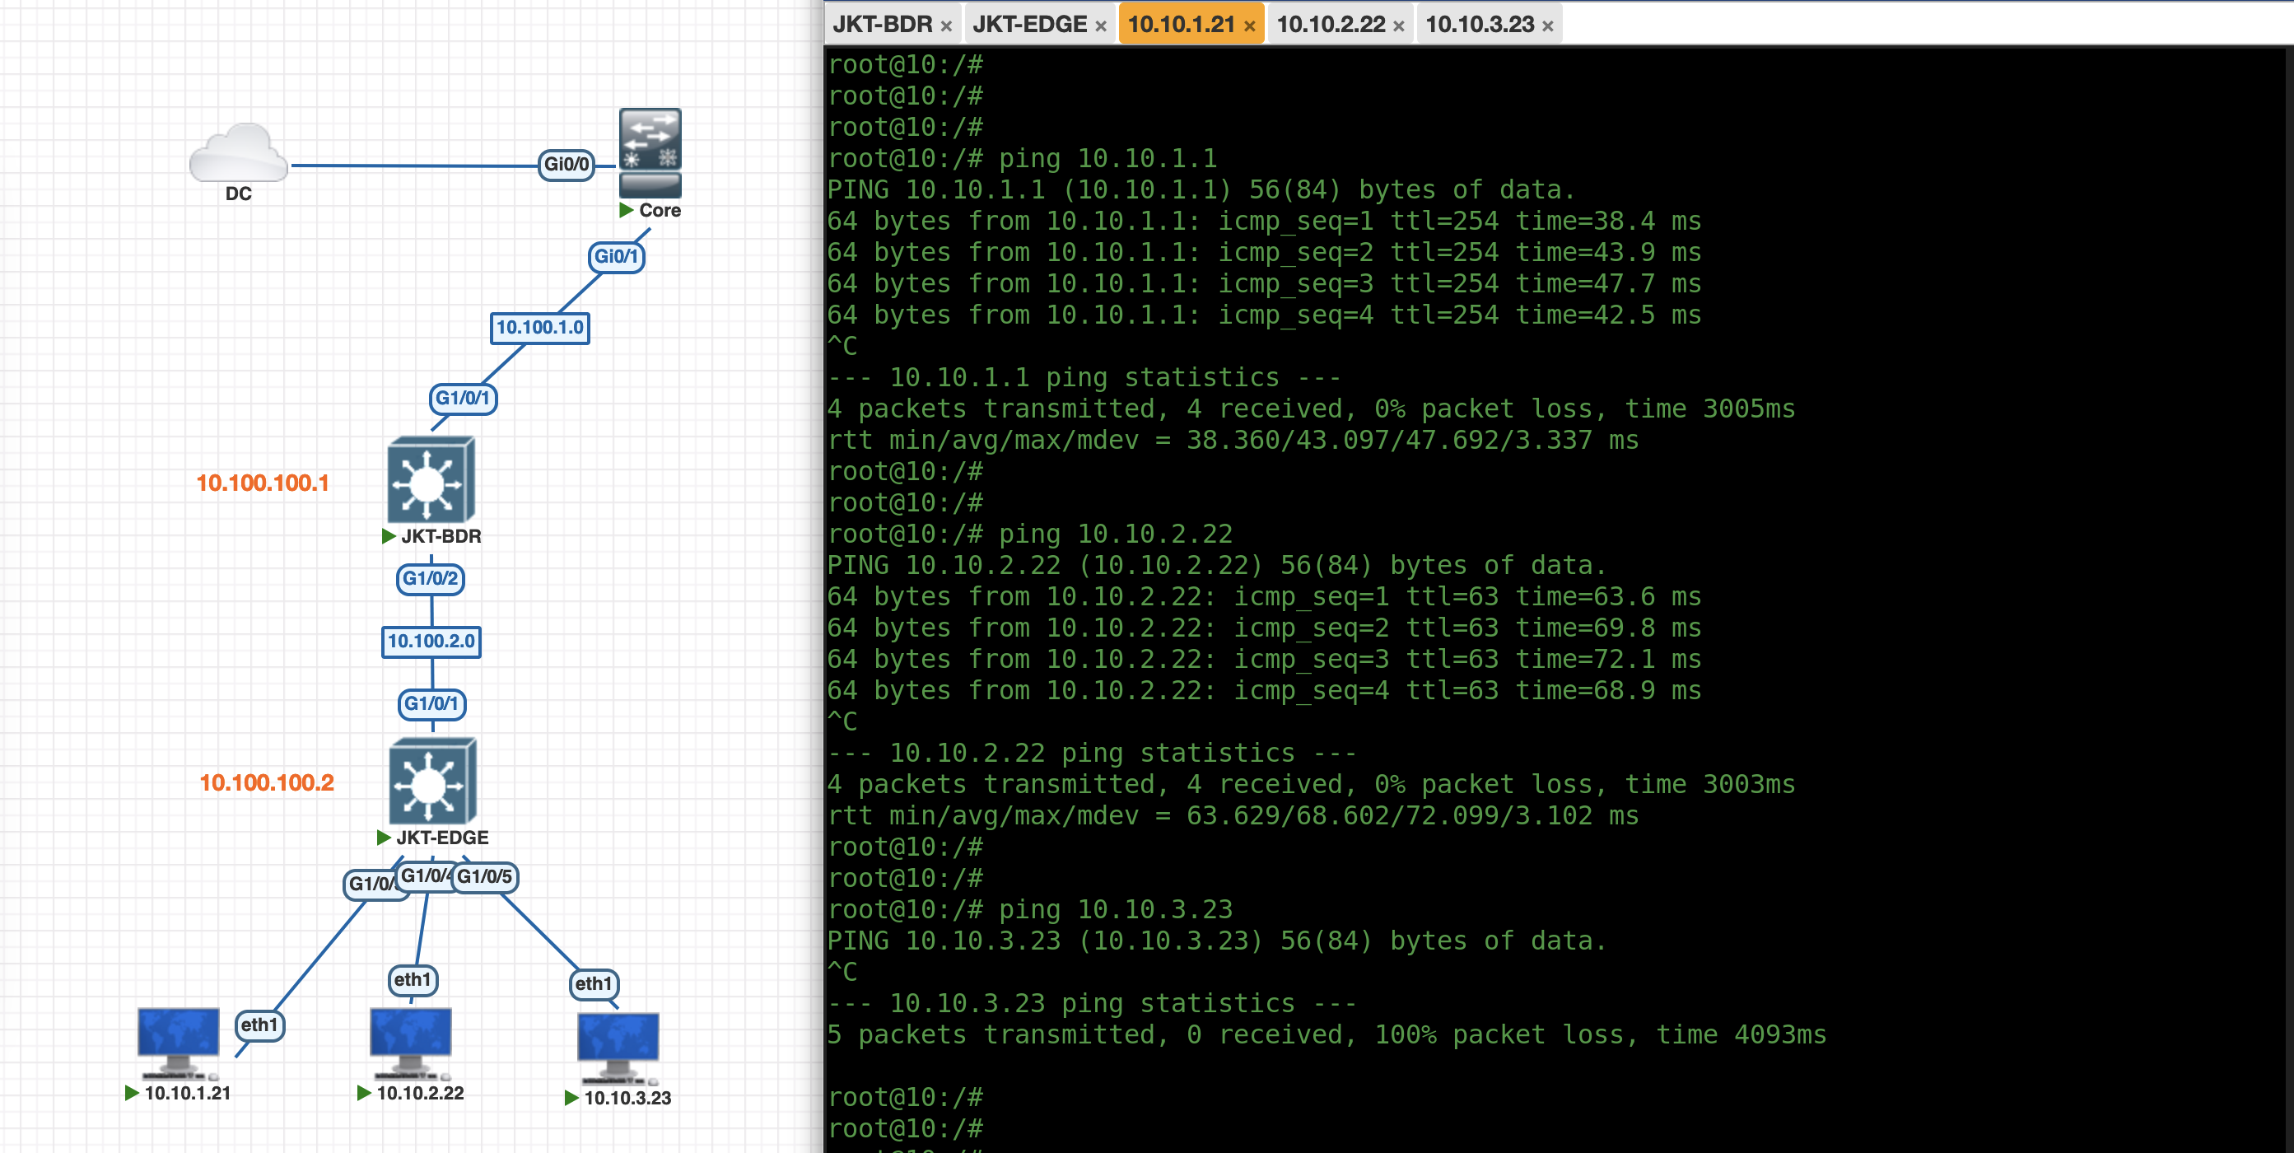Switch to the JKT-BDR terminal tab

[882, 24]
